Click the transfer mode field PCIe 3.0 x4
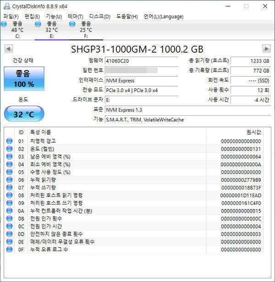This screenshot has width=275, height=282. [x=141, y=90]
